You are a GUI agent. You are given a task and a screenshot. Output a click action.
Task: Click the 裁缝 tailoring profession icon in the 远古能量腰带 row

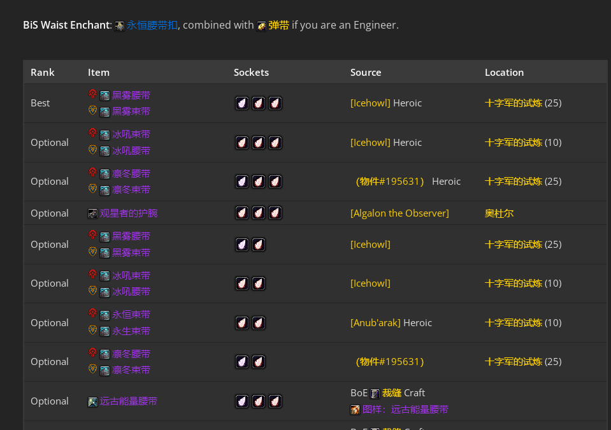point(375,394)
